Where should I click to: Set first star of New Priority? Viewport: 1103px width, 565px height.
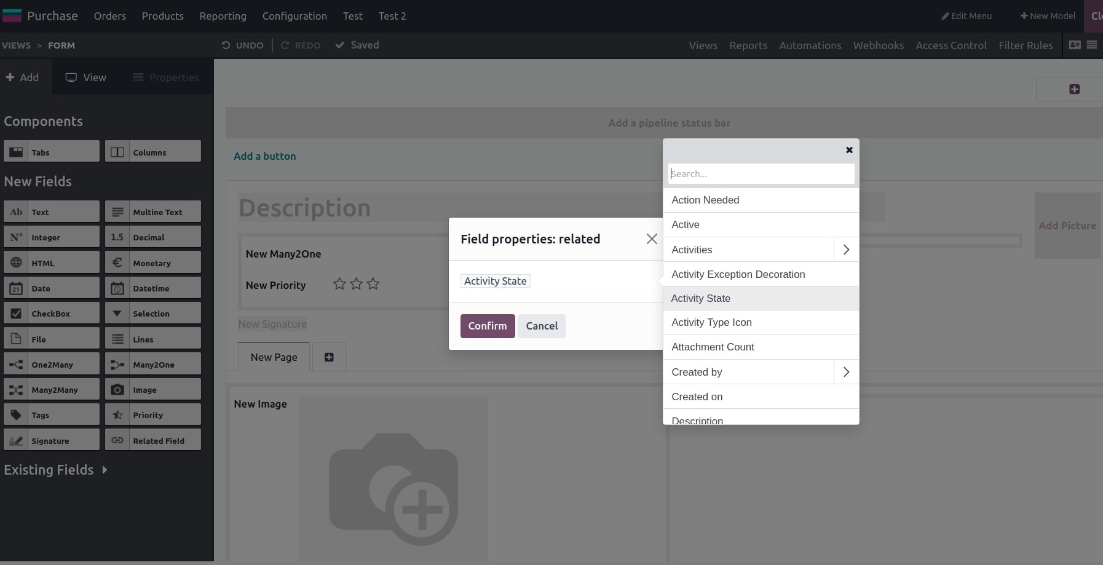339,283
